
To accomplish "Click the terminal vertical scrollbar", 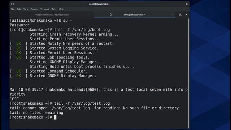I will tap(188, 73).
